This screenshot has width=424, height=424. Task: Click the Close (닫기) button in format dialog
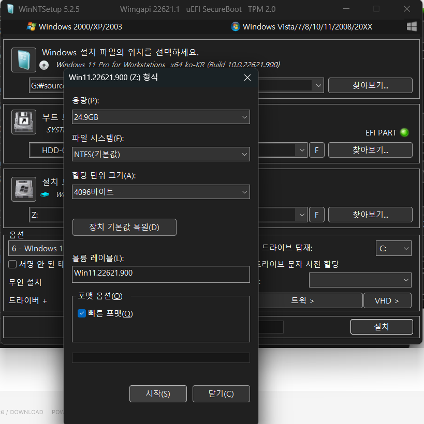[221, 393]
